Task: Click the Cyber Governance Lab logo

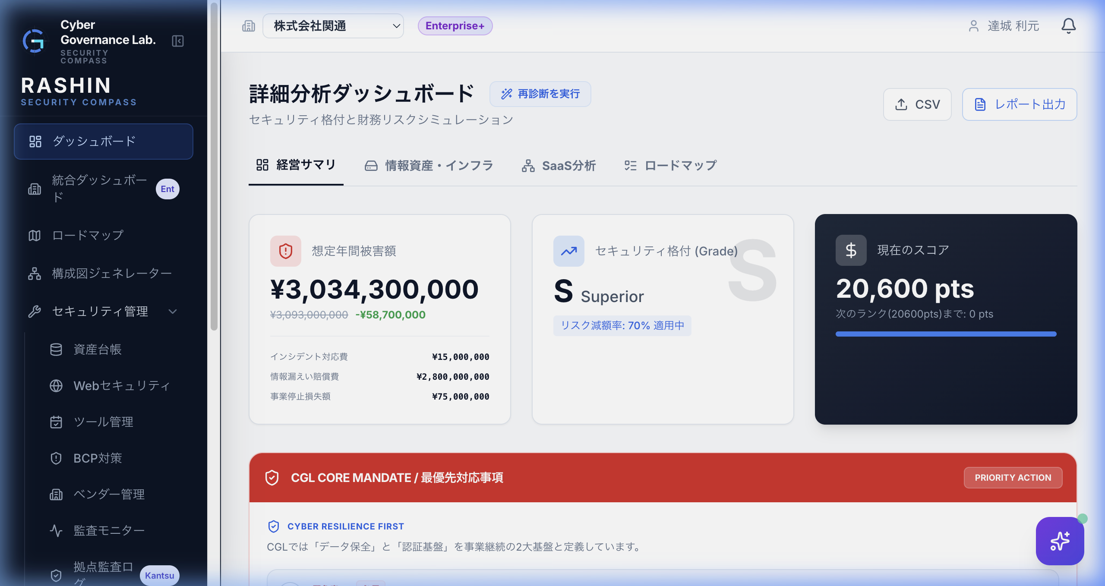Action: (35, 41)
